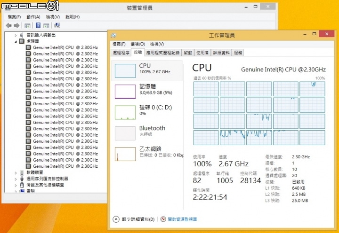Click L3 cache value 25.0 MB

[x=300, y=201]
